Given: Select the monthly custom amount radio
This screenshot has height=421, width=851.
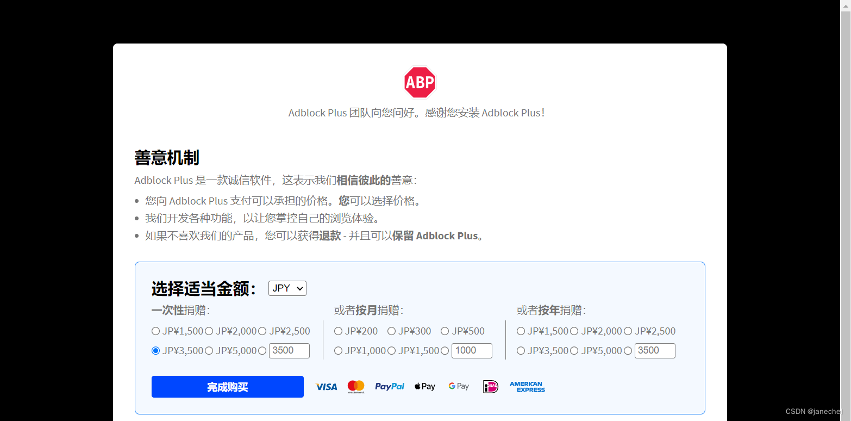Looking at the screenshot, I should [445, 351].
